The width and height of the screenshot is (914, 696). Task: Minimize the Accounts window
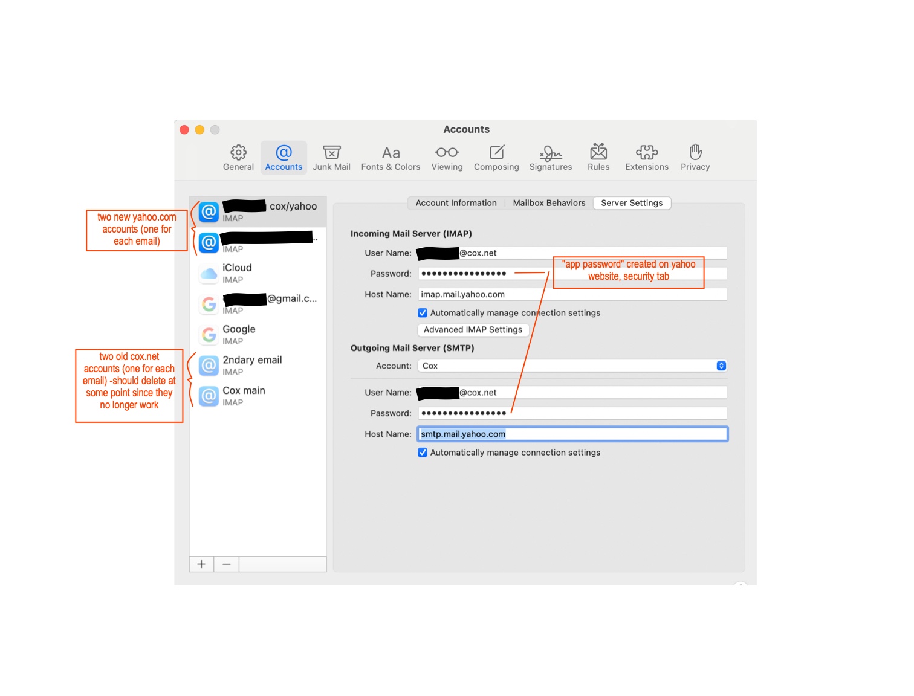pyautogui.click(x=199, y=130)
